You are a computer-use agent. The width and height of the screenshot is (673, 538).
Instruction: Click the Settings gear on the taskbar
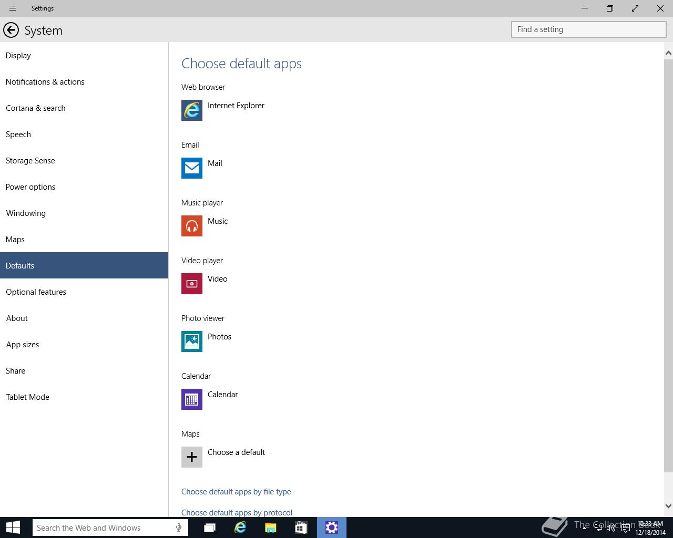coord(331,527)
